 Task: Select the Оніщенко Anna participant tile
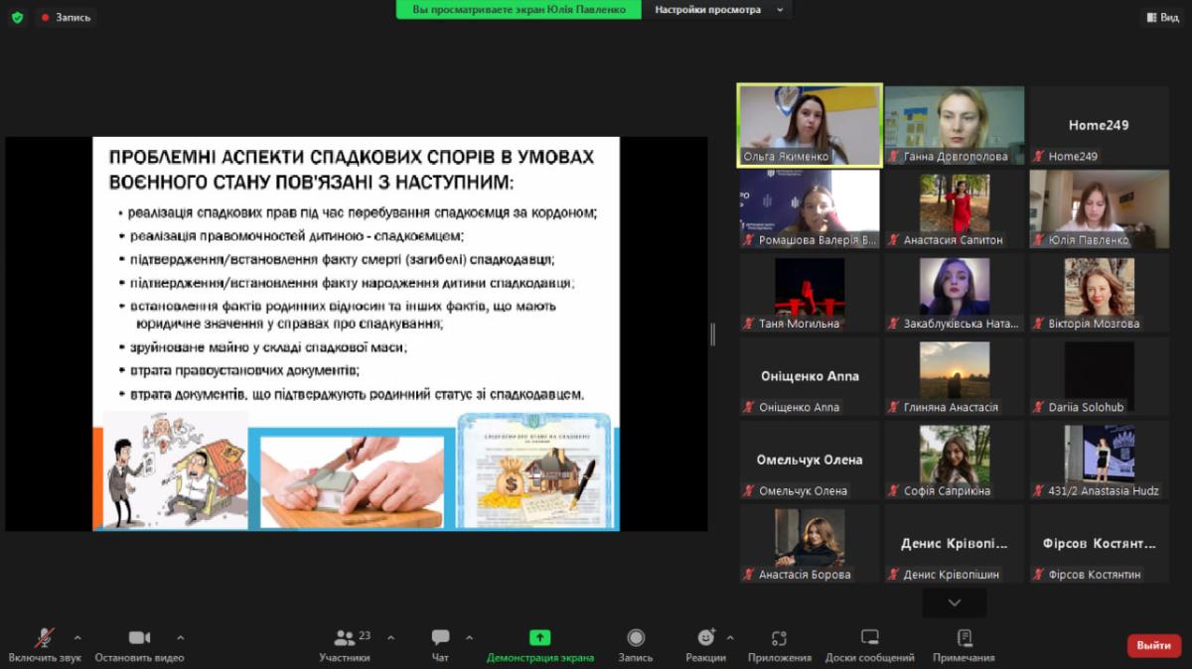click(810, 376)
